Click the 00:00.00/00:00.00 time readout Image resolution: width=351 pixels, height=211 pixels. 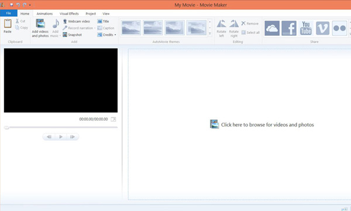click(x=94, y=120)
